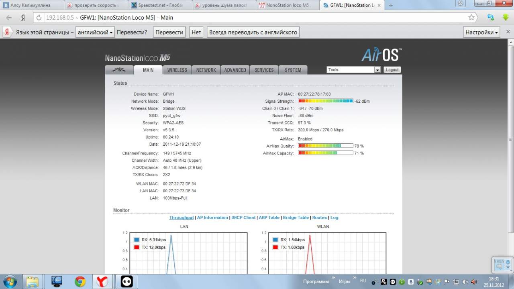The width and height of the screenshot is (514, 289).
Task: Open the DHCP Client link
Action: click(243, 218)
